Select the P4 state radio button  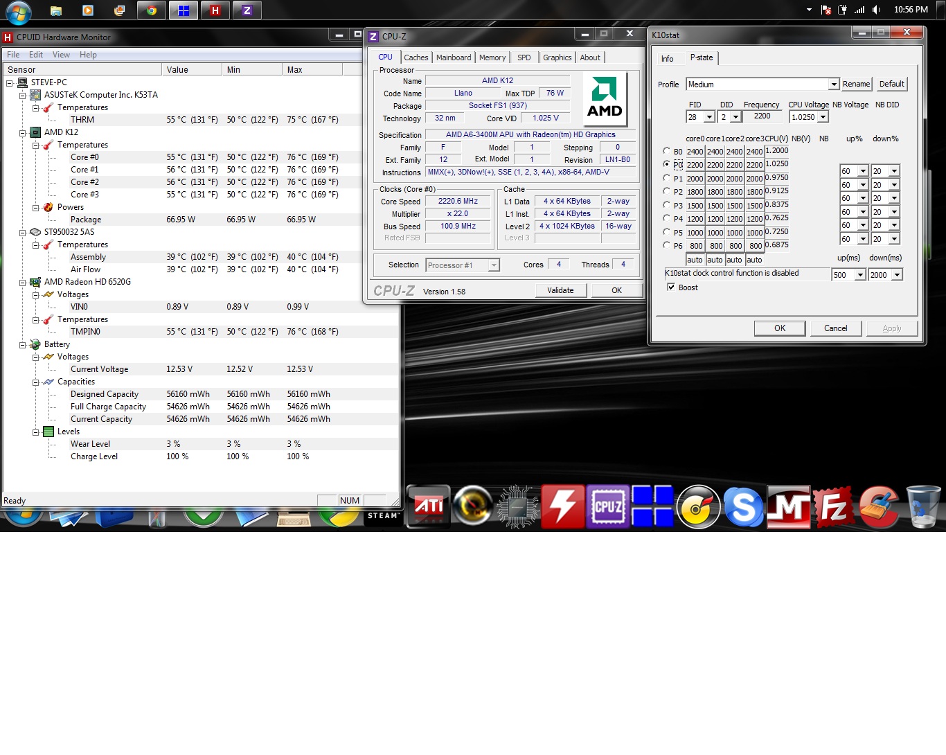(666, 218)
